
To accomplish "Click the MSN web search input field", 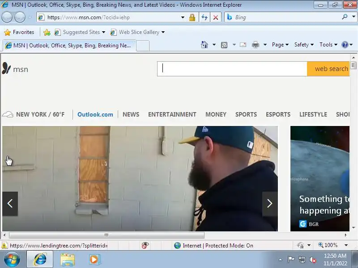I will tap(232, 69).
